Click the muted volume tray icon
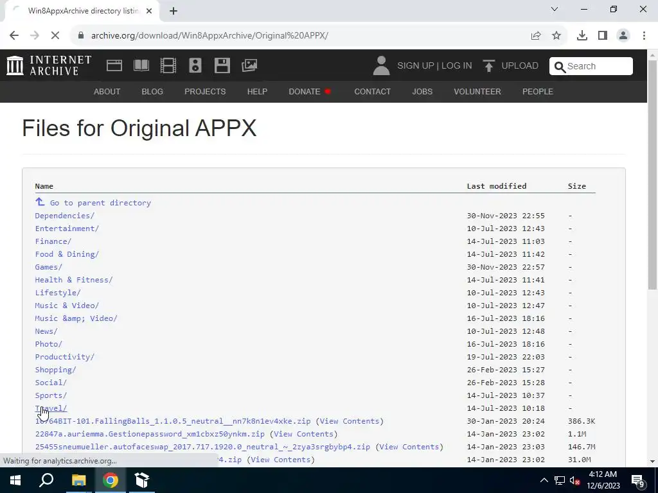 [x=575, y=480]
